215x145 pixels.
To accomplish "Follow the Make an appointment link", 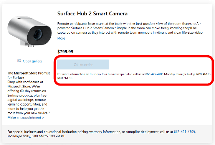I will 26,118.
